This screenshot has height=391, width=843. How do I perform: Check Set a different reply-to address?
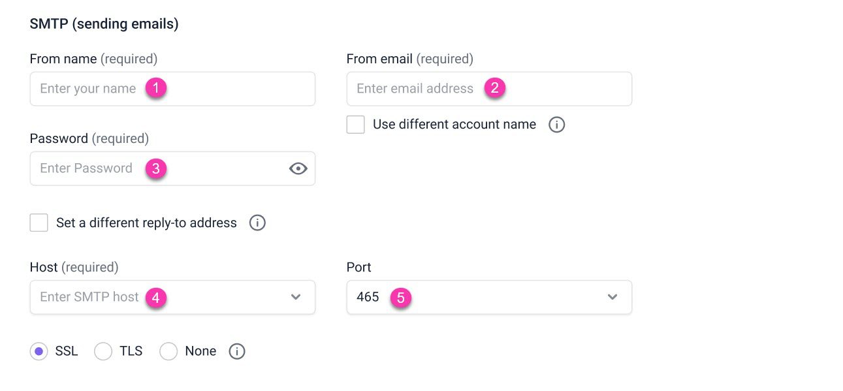[39, 223]
